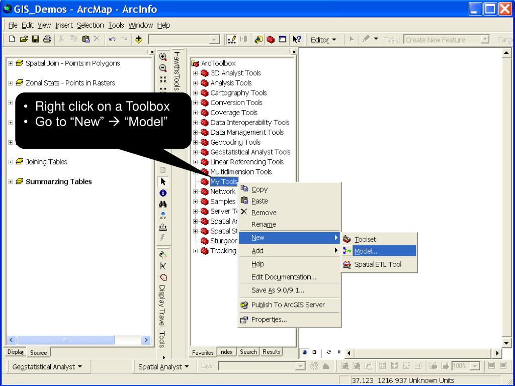Choose the Select Elements arrow tool
The height and width of the screenshot is (386, 515).
[x=163, y=181]
